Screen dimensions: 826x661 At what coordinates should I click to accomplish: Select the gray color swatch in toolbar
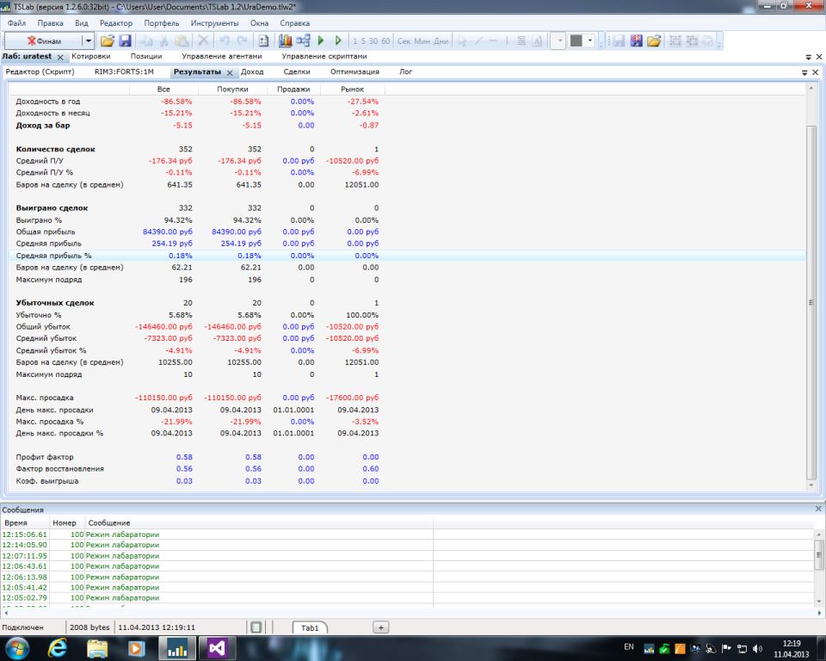click(576, 40)
